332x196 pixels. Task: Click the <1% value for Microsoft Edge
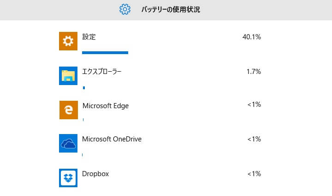point(254,104)
